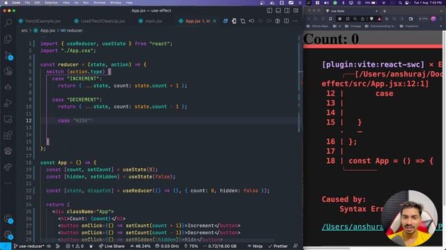Click src in breadcrumb
The width and height of the screenshot is (446, 250).
[x=24, y=31]
